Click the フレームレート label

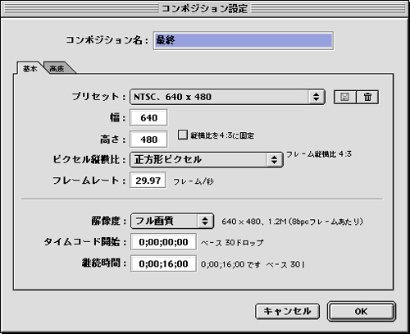pyautogui.click(x=89, y=181)
